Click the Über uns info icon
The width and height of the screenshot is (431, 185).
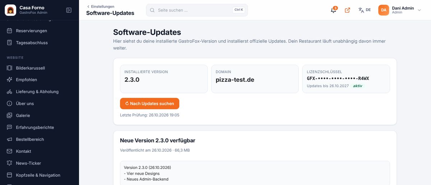[x=9, y=104]
